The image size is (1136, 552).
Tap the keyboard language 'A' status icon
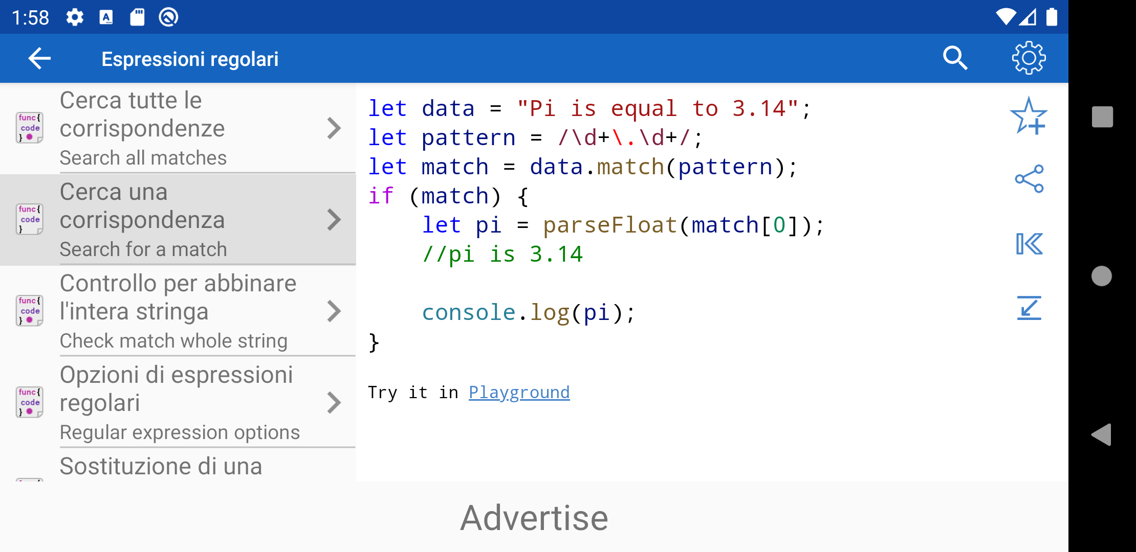click(106, 17)
